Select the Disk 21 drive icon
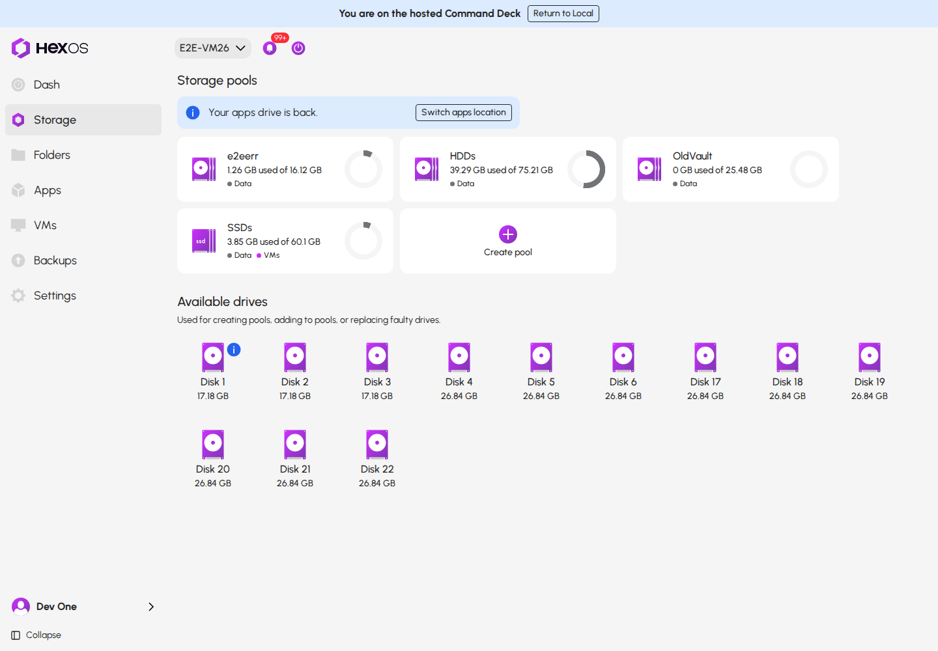The width and height of the screenshot is (938, 651). (x=295, y=445)
